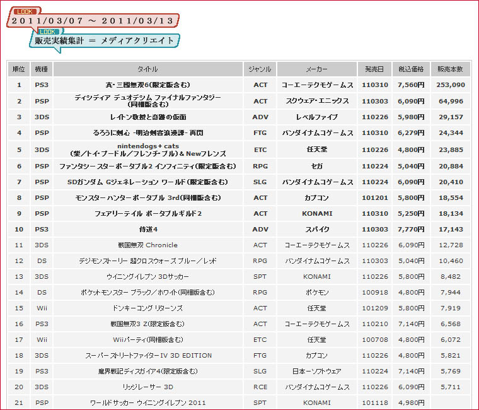Click sales figure 64,996
Image resolution: width=479 pixels, height=410 pixels.
pyautogui.click(x=451, y=101)
